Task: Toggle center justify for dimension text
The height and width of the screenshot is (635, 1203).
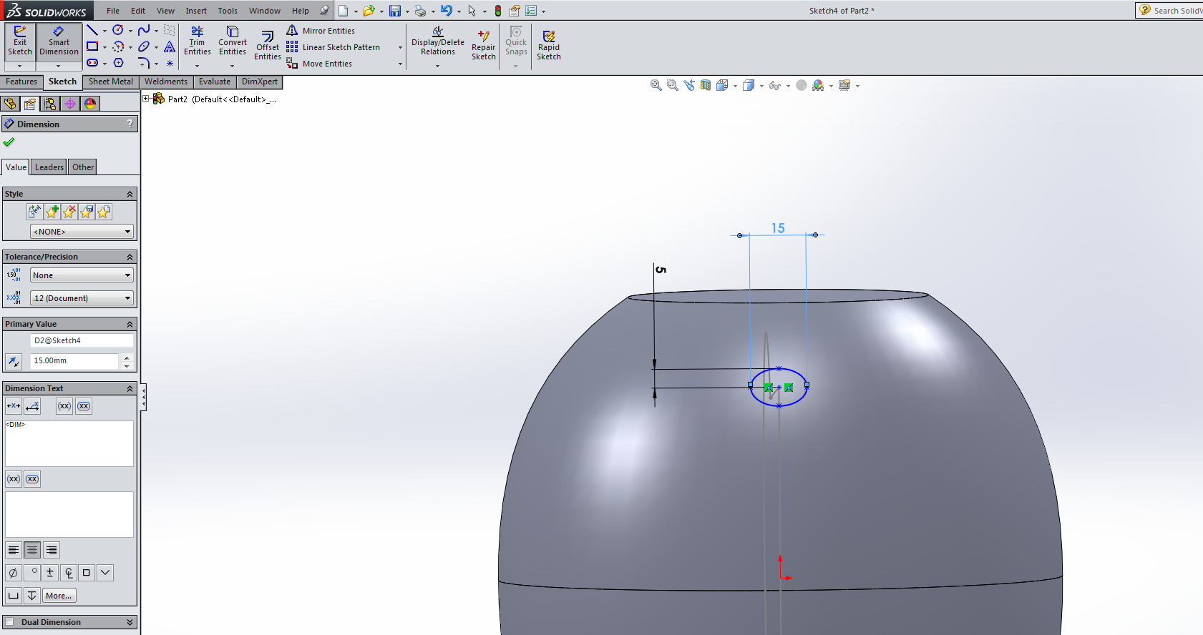Action: point(32,550)
